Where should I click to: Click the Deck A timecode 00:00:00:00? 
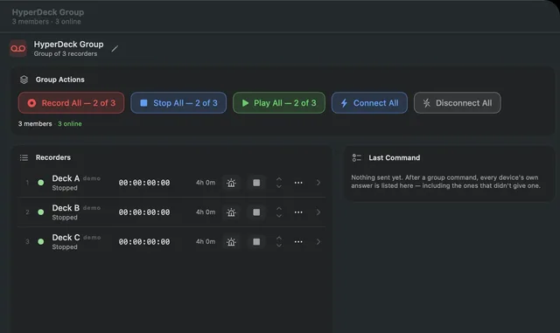click(144, 183)
